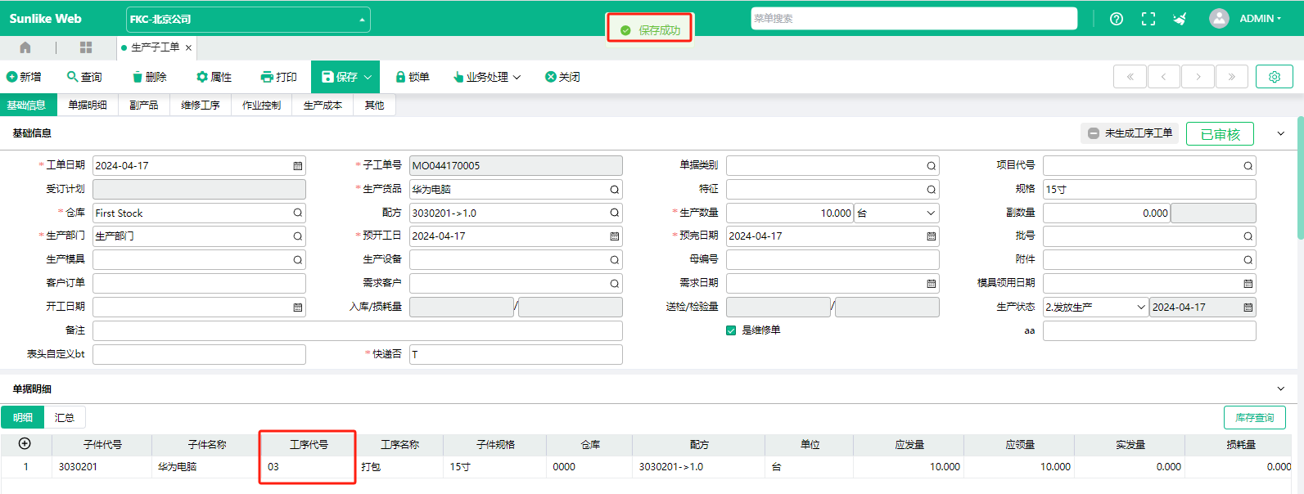Click the 菜单搜索 search box
The image size is (1304, 494).
click(x=914, y=19)
